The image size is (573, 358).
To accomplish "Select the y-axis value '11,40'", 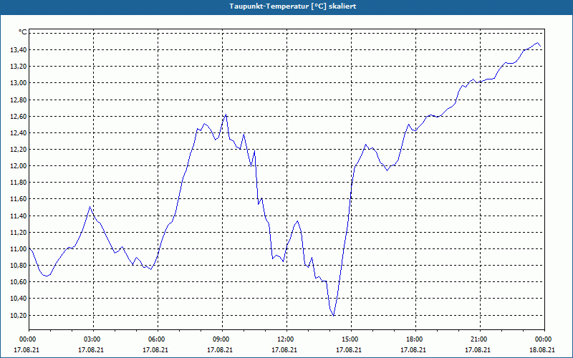I will 18,216.
